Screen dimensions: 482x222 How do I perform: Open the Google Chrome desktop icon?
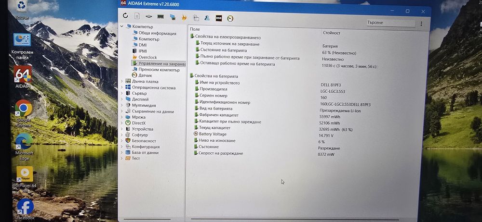click(x=23, y=113)
